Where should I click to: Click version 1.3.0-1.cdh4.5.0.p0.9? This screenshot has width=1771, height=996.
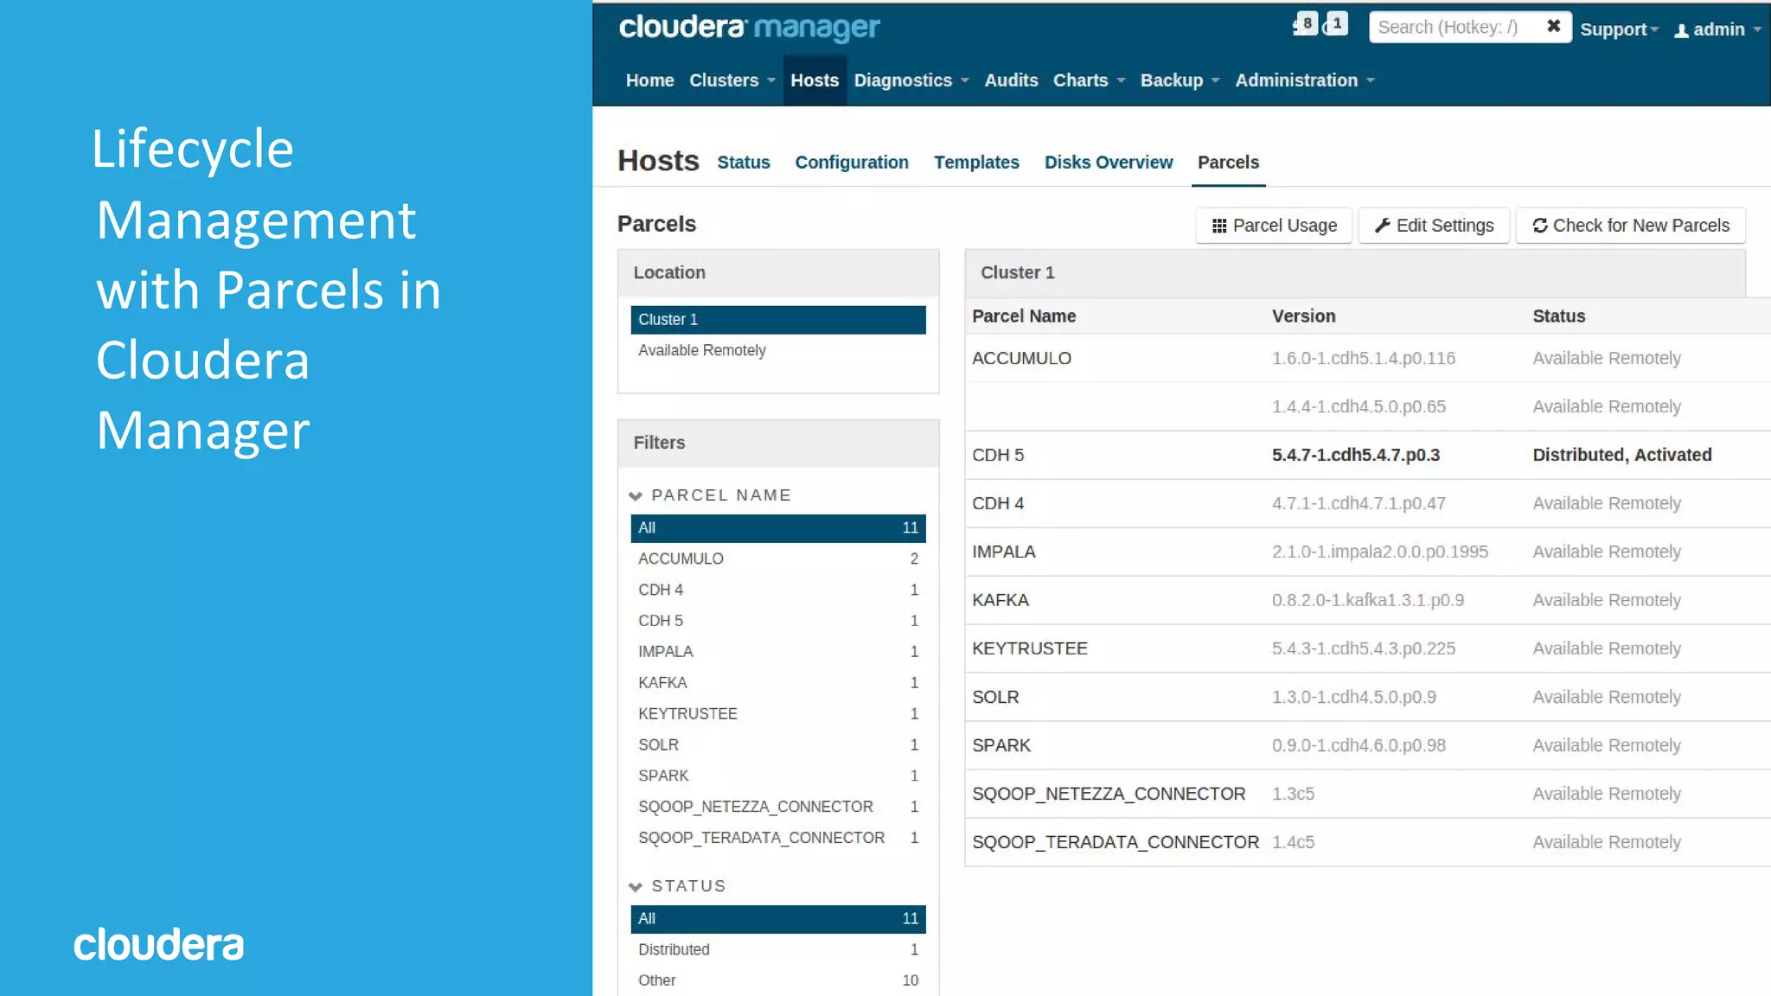tap(1353, 698)
